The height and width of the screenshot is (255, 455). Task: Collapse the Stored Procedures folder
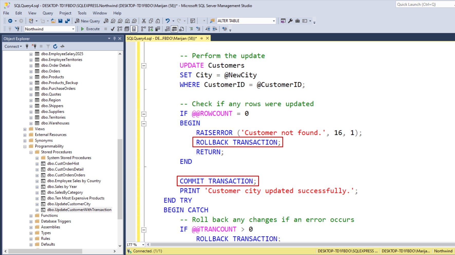31,152
